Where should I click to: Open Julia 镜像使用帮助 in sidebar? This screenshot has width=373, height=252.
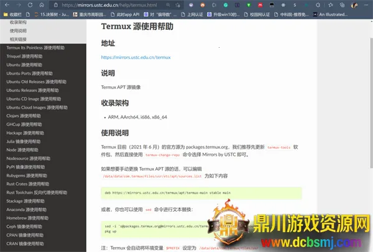click(24, 142)
